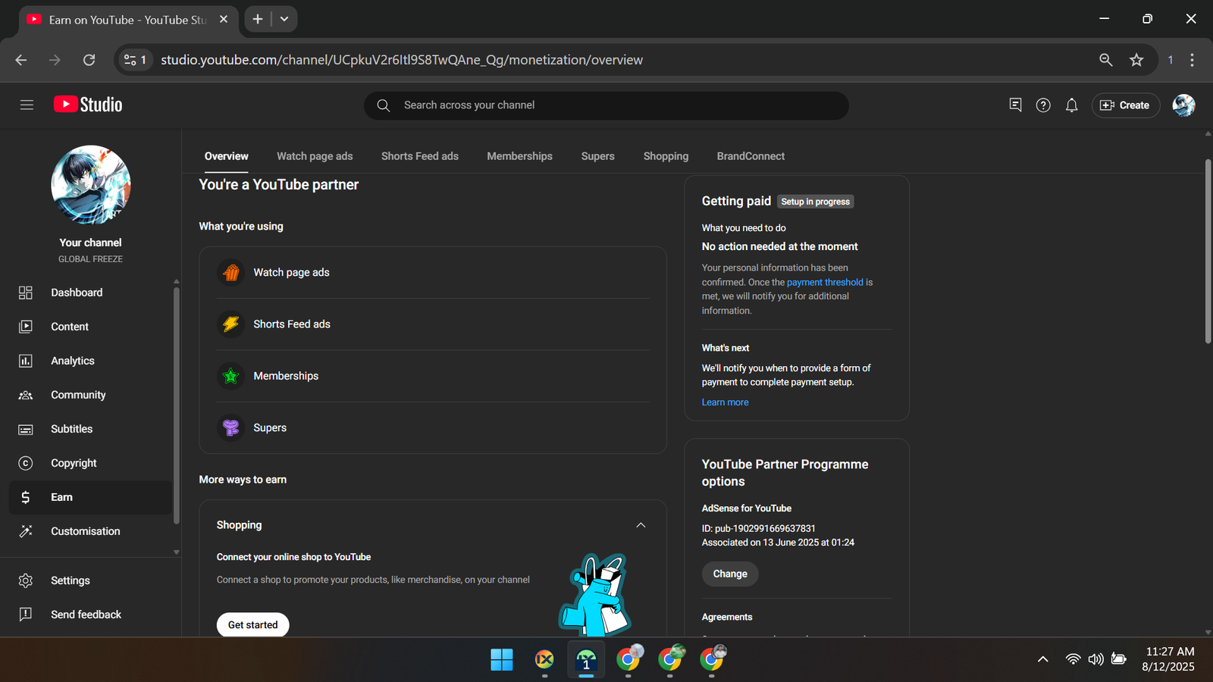Image resolution: width=1213 pixels, height=682 pixels.
Task: Open the Shorts Feed ads row
Action: click(x=432, y=324)
